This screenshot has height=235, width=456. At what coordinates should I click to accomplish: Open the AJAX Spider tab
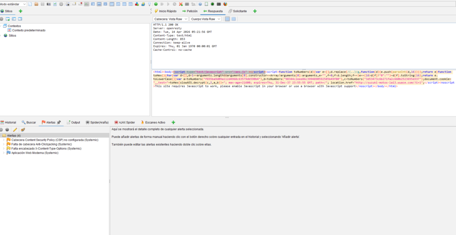(x=125, y=122)
